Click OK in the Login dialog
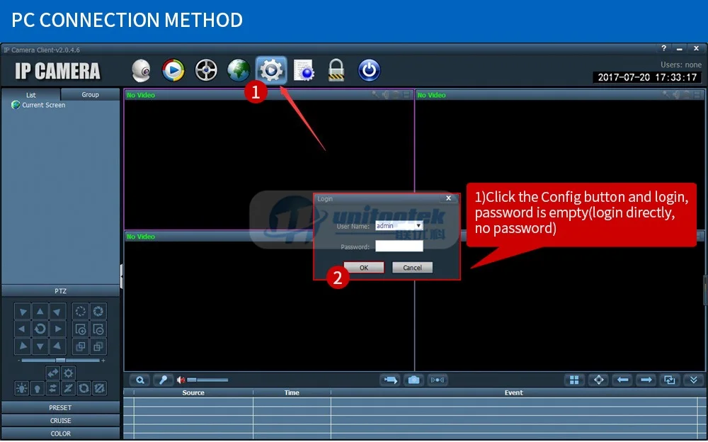708x442 pixels. 364,268
